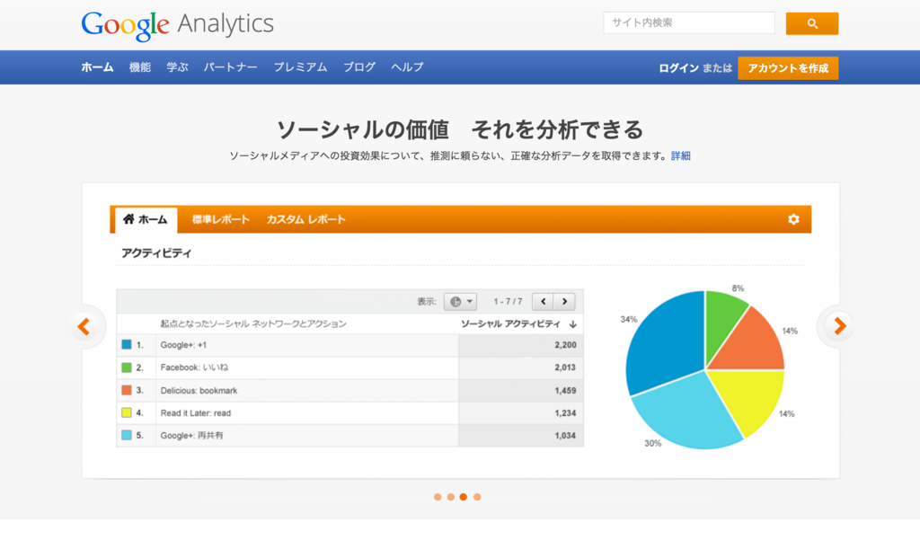Switch to the カスタム レポート tab
Viewport: 920px width, 540px height.
305,219
